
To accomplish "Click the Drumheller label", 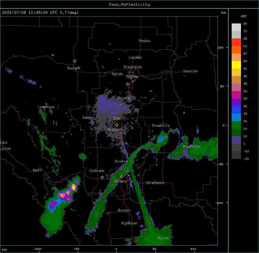I will point(192,146).
